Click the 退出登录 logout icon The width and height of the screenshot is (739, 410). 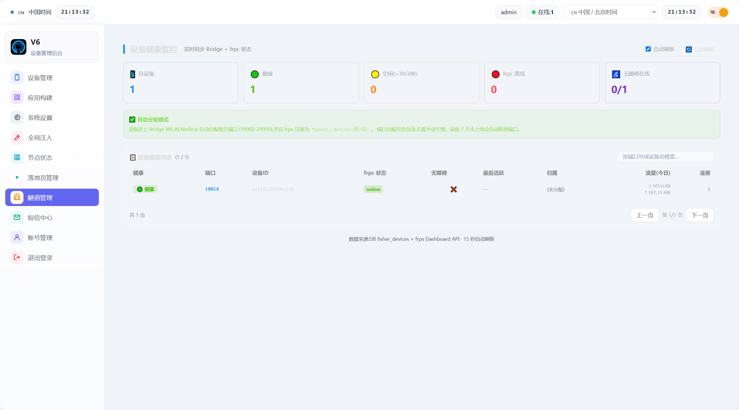point(17,257)
